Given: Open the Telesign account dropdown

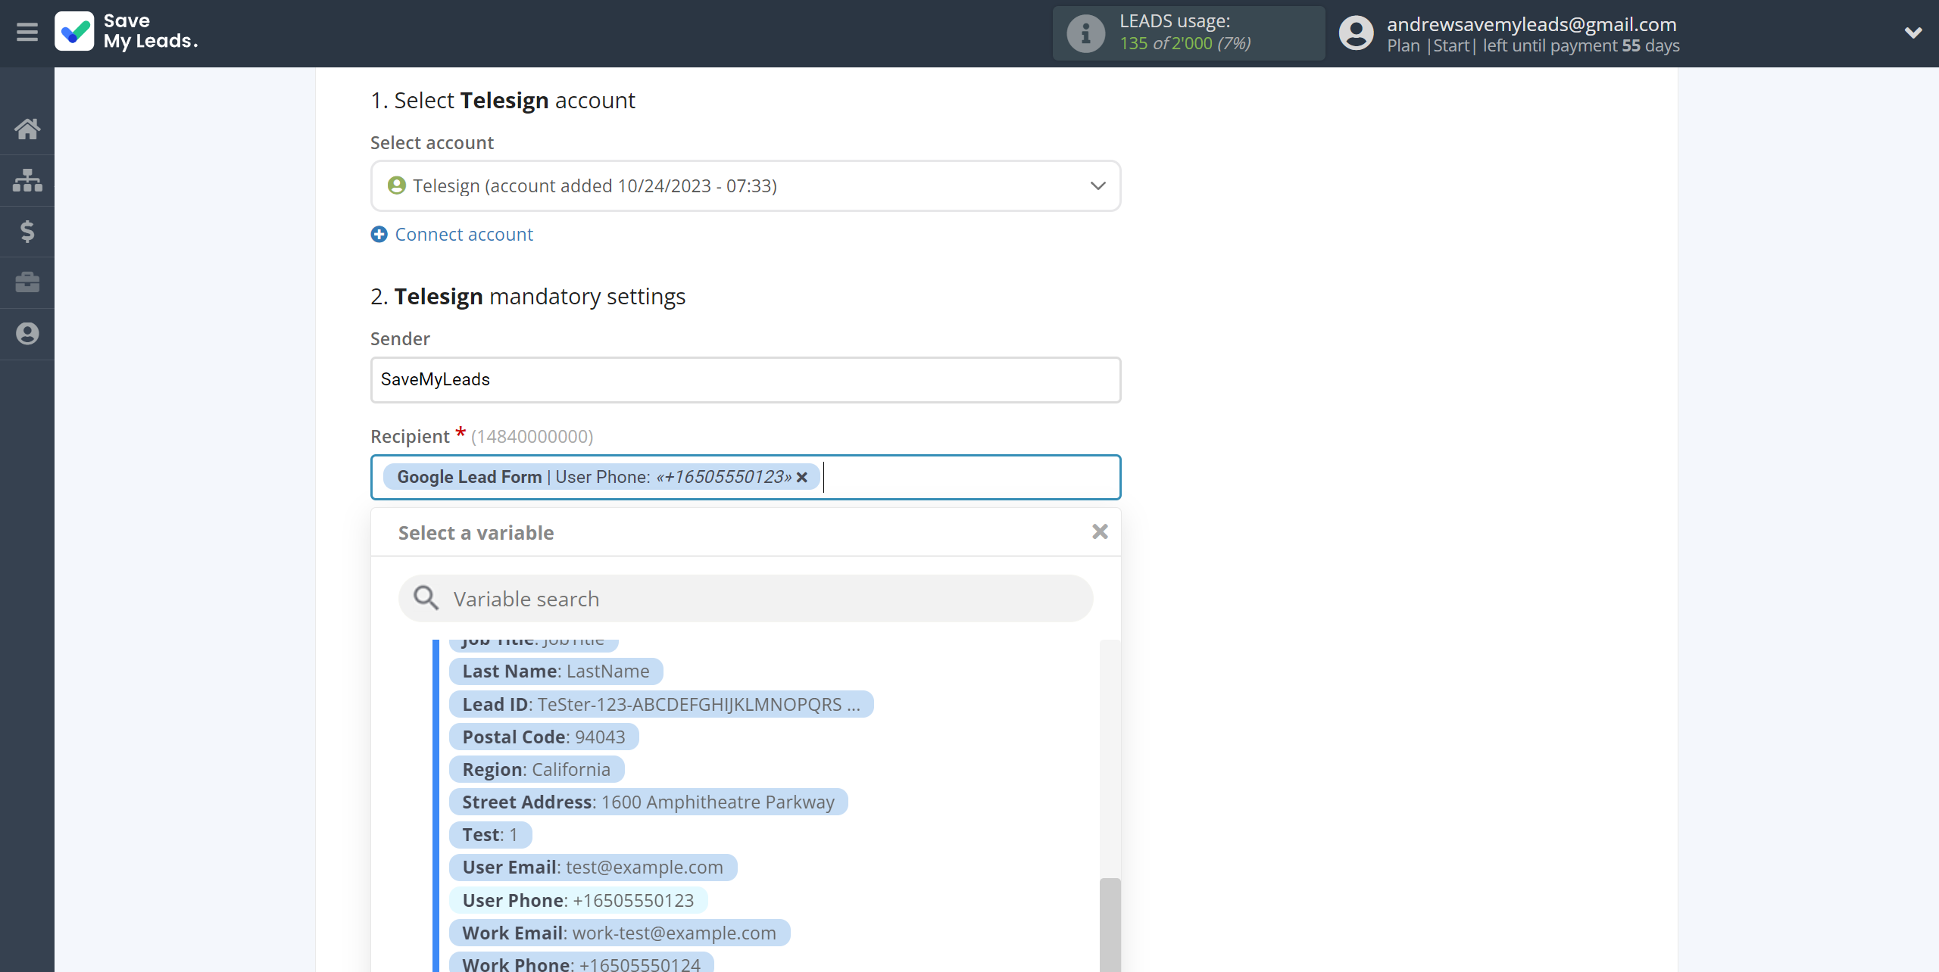Looking at the screenshot, I should pyautogui.click(x=745, y=185).
